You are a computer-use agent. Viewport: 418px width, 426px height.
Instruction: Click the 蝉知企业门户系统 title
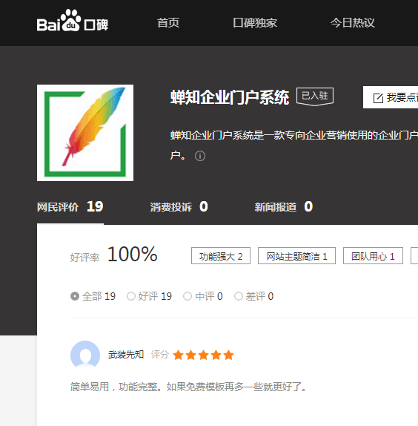230,97
